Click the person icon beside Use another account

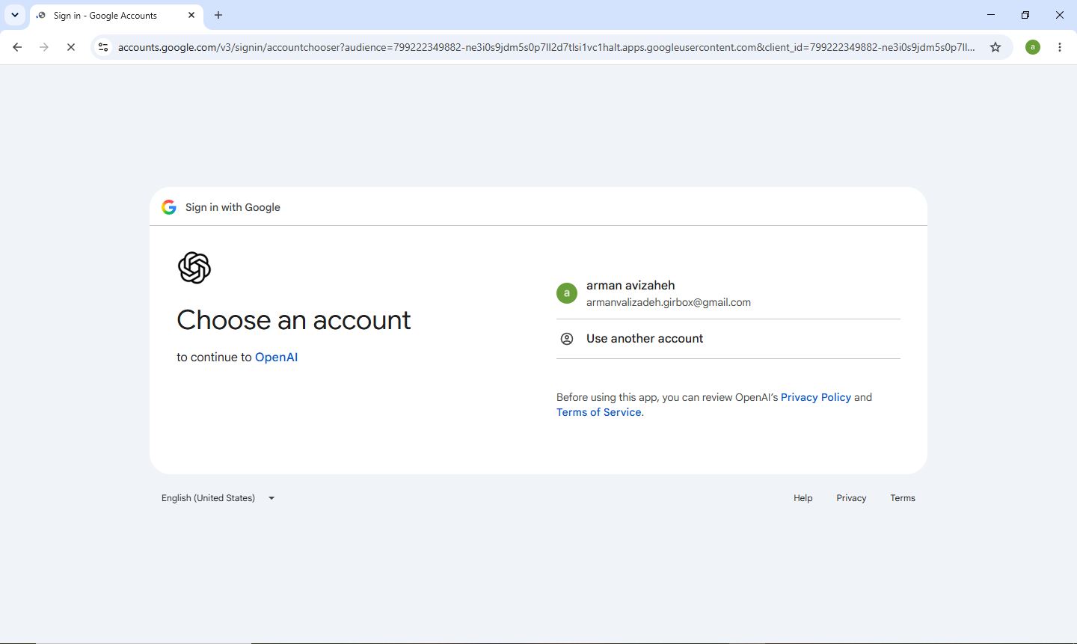pos(567,339)
